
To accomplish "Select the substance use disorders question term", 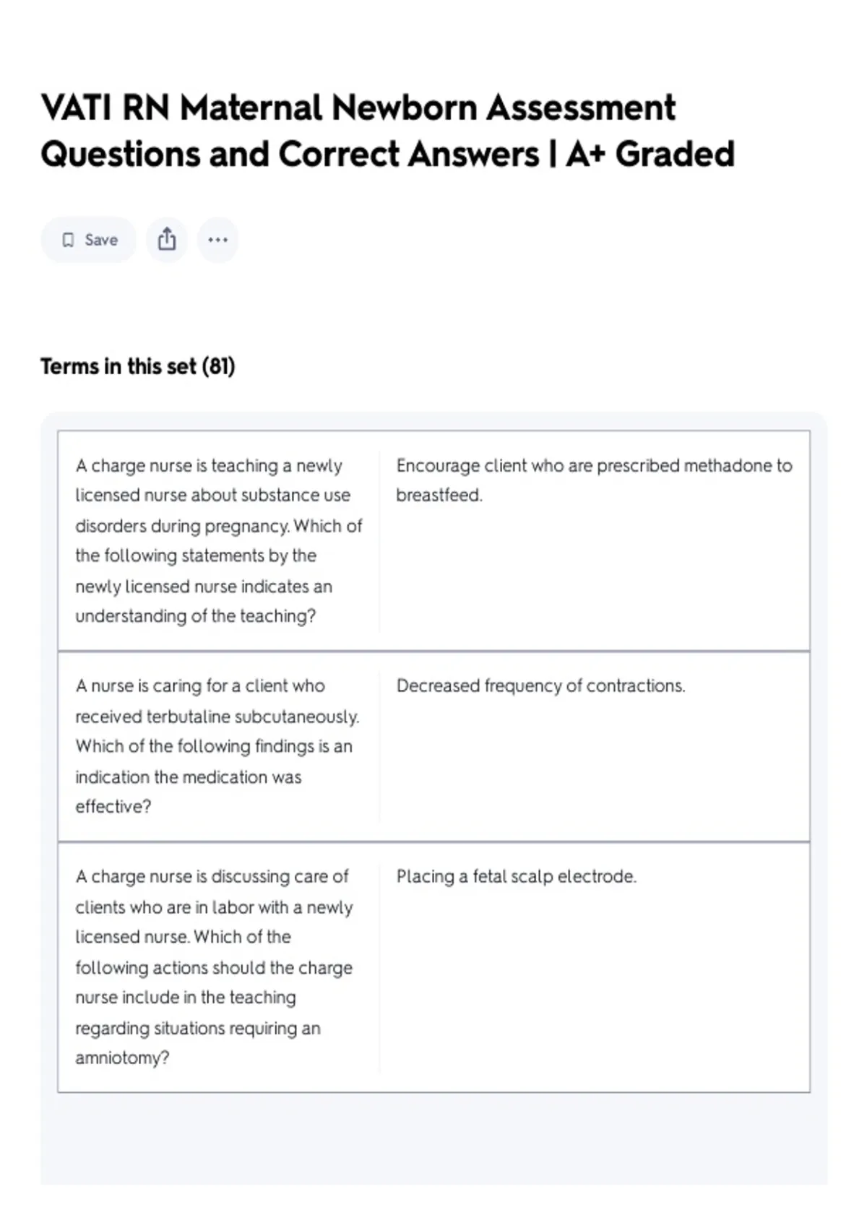I will [219, 541].
